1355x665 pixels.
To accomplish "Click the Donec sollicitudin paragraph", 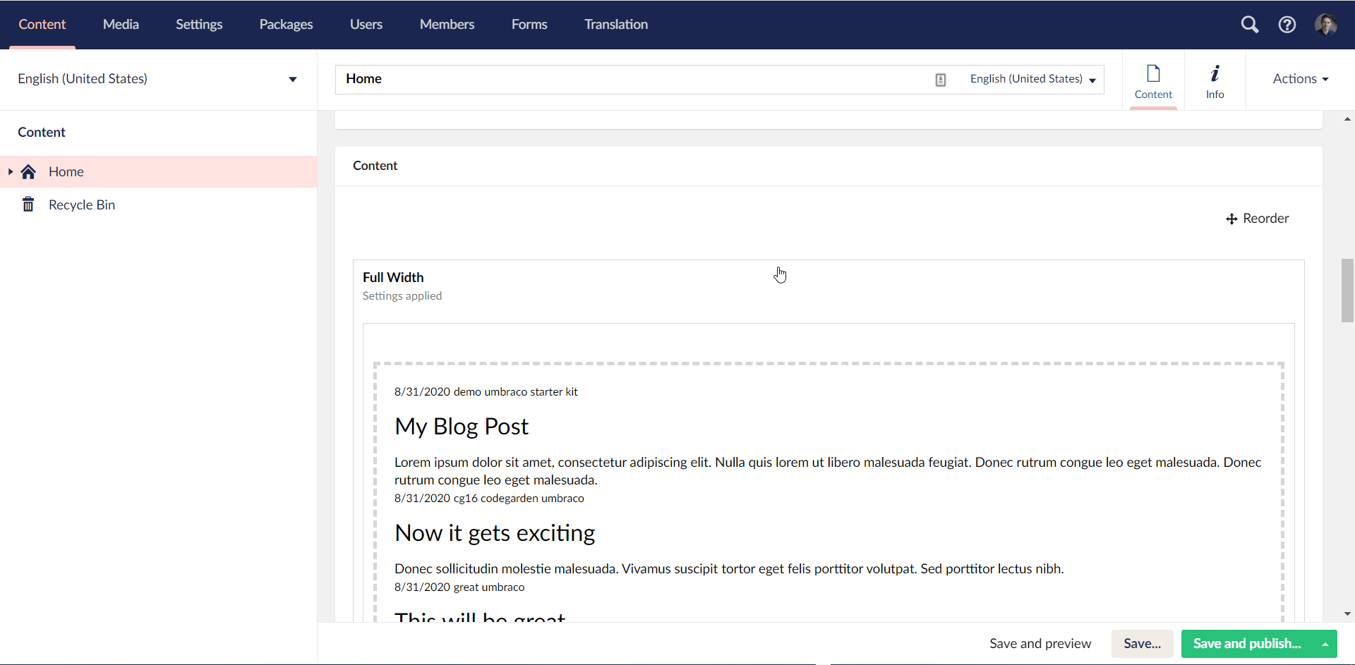I will 729,569.
